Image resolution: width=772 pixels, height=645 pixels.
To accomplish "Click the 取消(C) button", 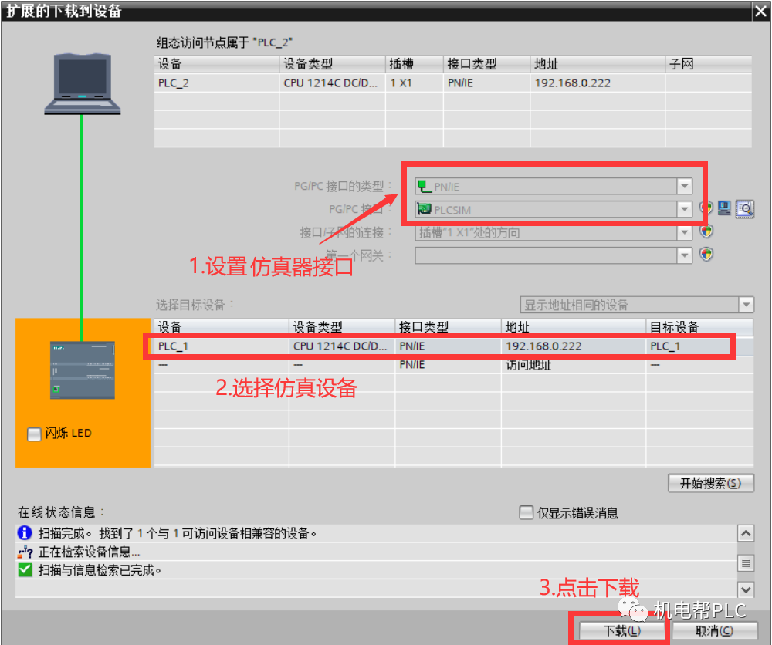I will (714, 631).
